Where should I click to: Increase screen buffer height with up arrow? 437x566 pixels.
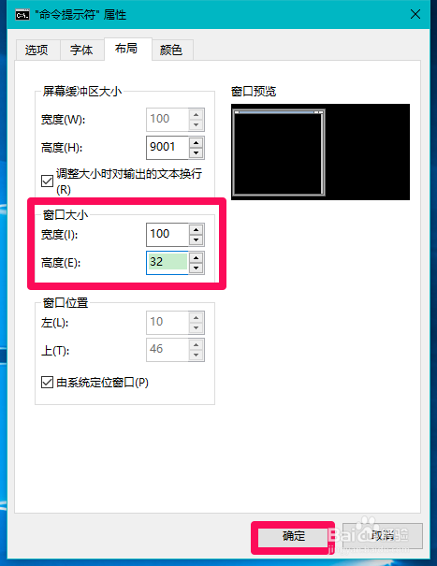pos(197,142)
